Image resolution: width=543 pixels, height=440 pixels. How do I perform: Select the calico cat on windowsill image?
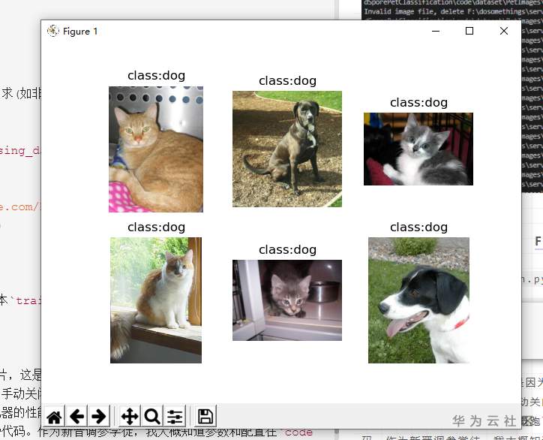coord(156,300)
